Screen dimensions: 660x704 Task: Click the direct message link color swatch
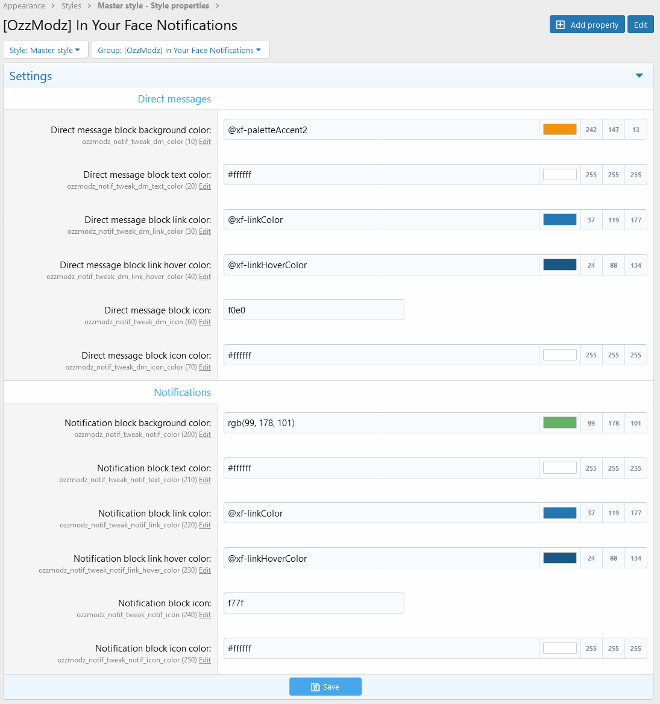coord(559,220)
